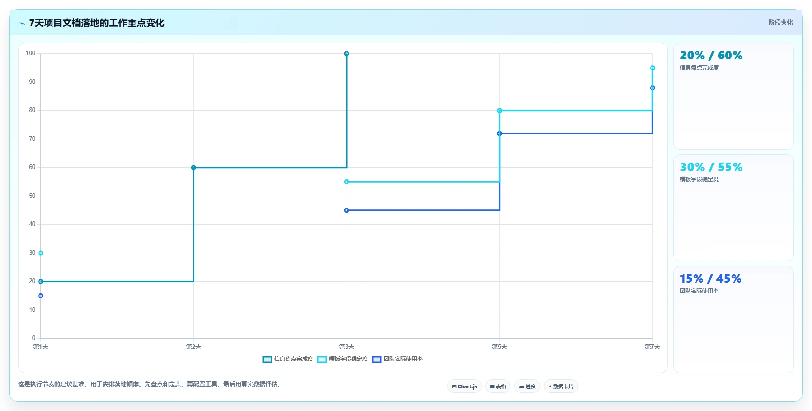This screenshot has height=411, width=812.
Task: Click the 第2天 axis label
Action: pos(193,347)
